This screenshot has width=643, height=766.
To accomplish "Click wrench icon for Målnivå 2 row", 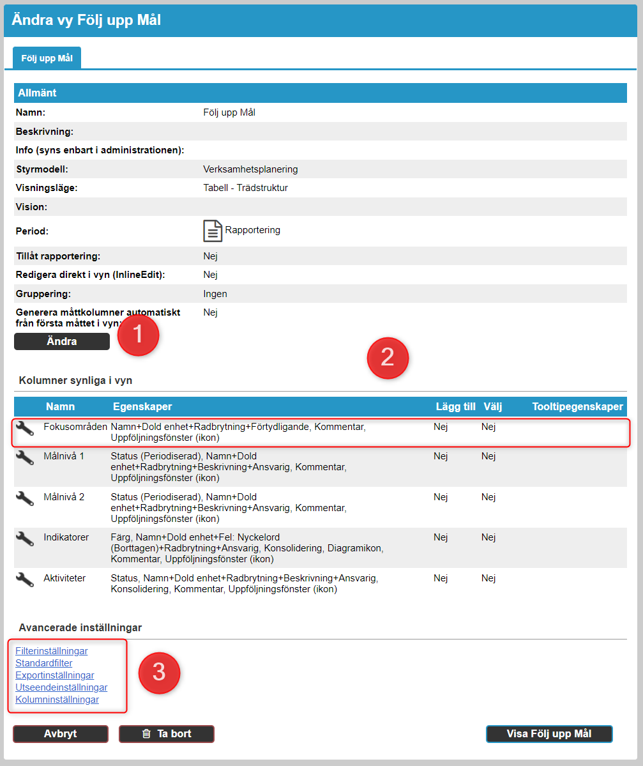I will (24, 498).
